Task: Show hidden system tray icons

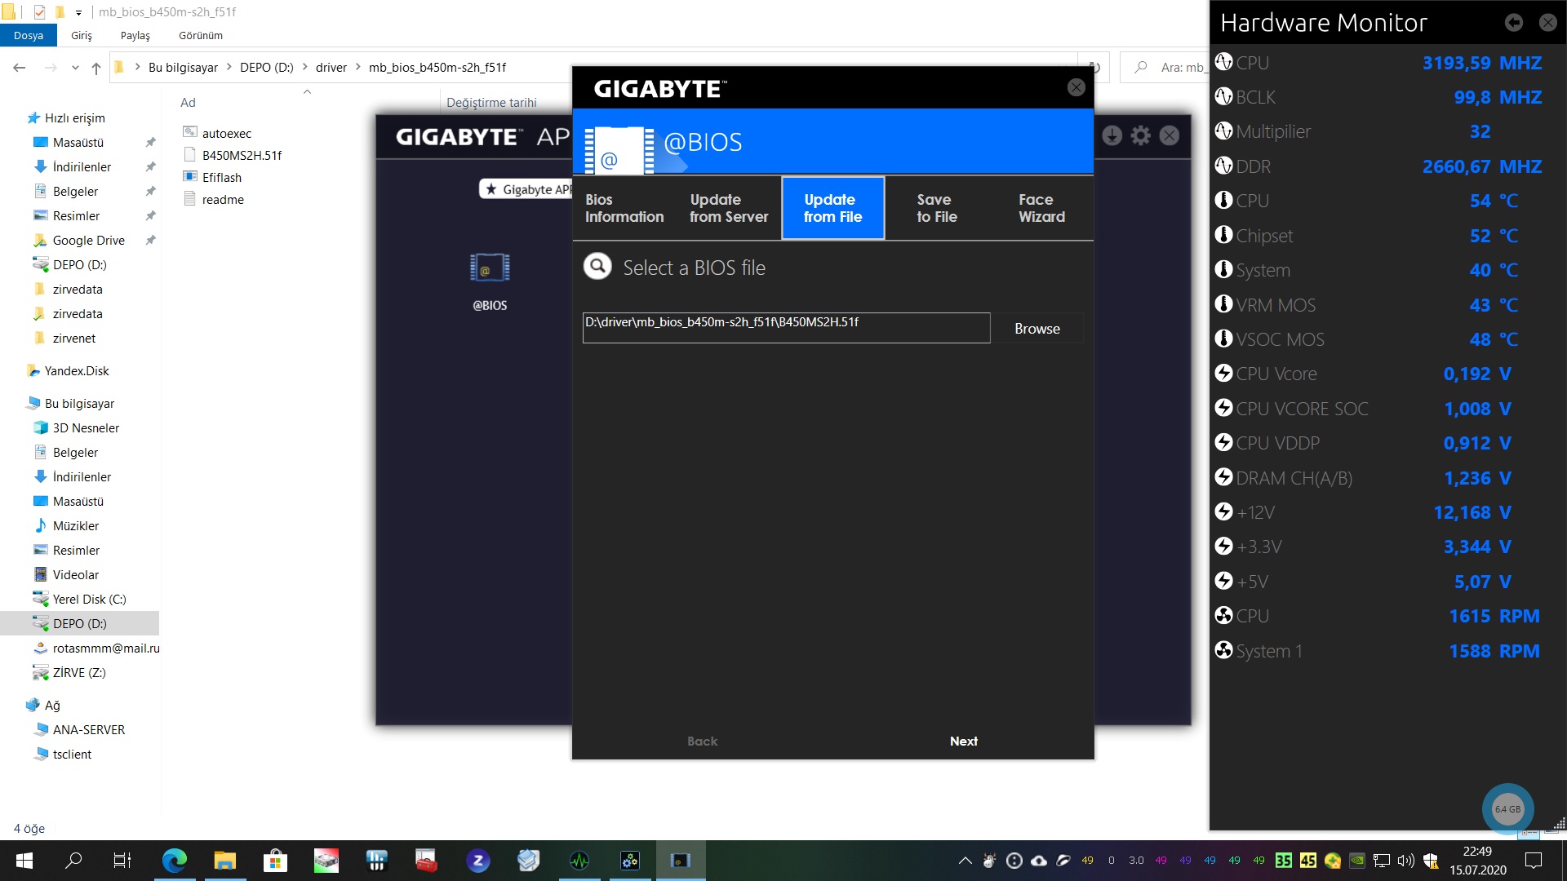Action: tap(965, 860)
